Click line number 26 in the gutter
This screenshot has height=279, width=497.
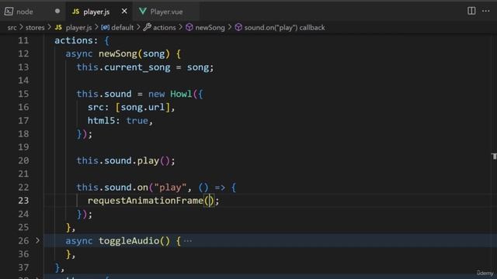[x=23, y=241]
